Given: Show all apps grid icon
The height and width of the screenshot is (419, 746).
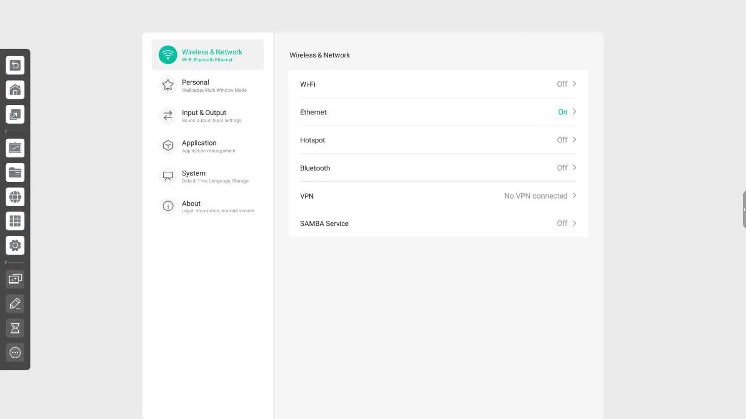Looking at the screenshot, I should 15,221.
